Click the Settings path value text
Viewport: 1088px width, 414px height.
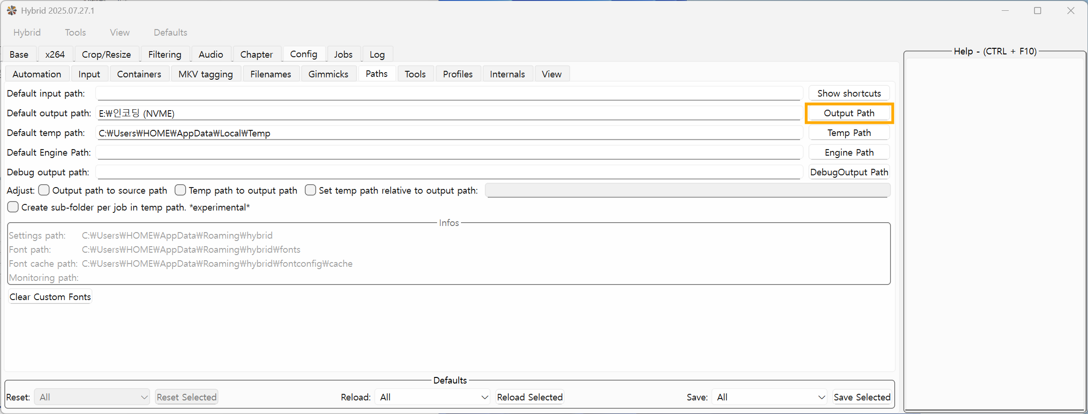177,235
